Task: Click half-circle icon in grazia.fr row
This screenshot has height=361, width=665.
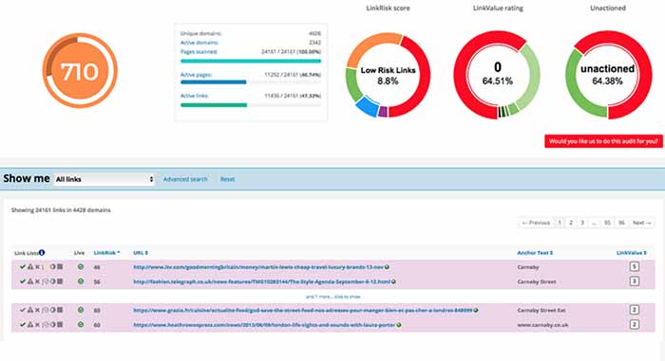Action: 53,310
